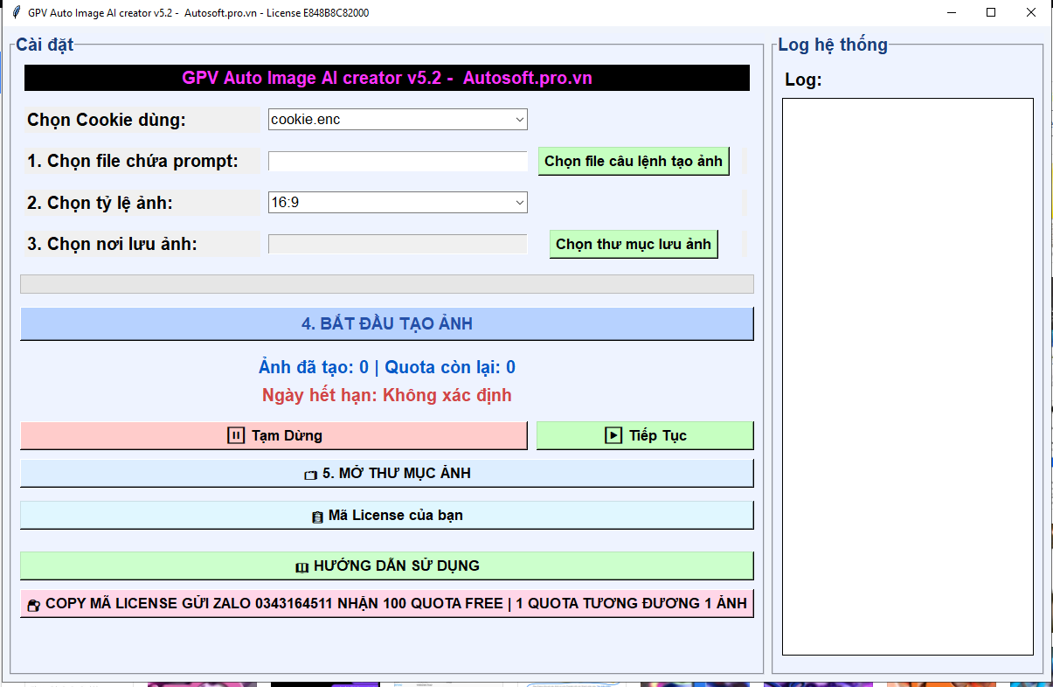Close the GPV Auto Image window
1053x687 pixels.
1031,12
